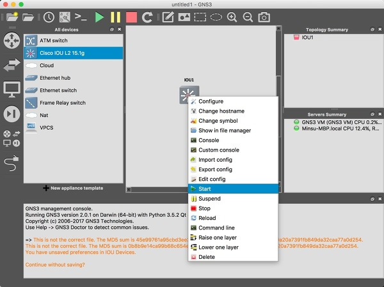This screenshot has width=384, height=287.
Task: Browse routers in device sidebar
Action: (12, 40)
